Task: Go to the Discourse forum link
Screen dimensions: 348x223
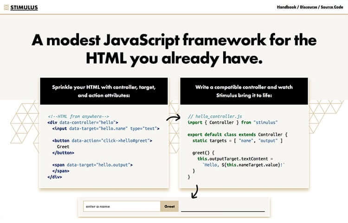Action: click(309, 7)
